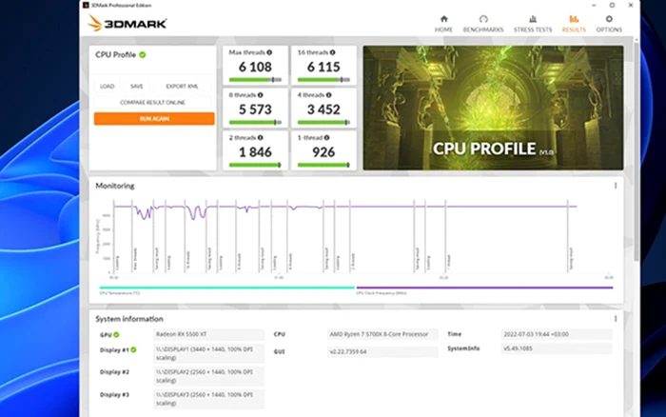This screenshot has height=417, width=666.
Task: Toggle CPU Temperature graph legend
Action: tap(226, 289)
